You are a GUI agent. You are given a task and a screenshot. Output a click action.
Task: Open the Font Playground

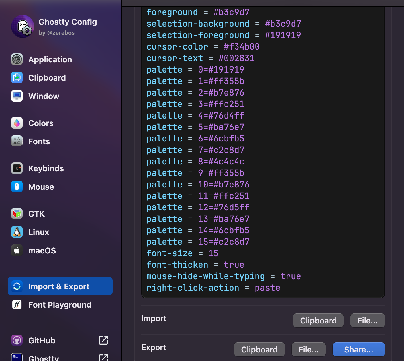(x=60, y=305)
